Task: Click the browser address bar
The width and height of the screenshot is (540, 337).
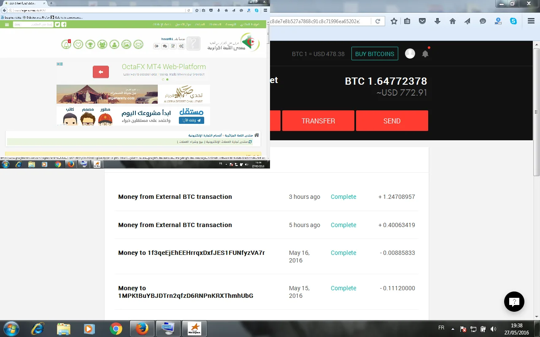Action: point(321,21)
